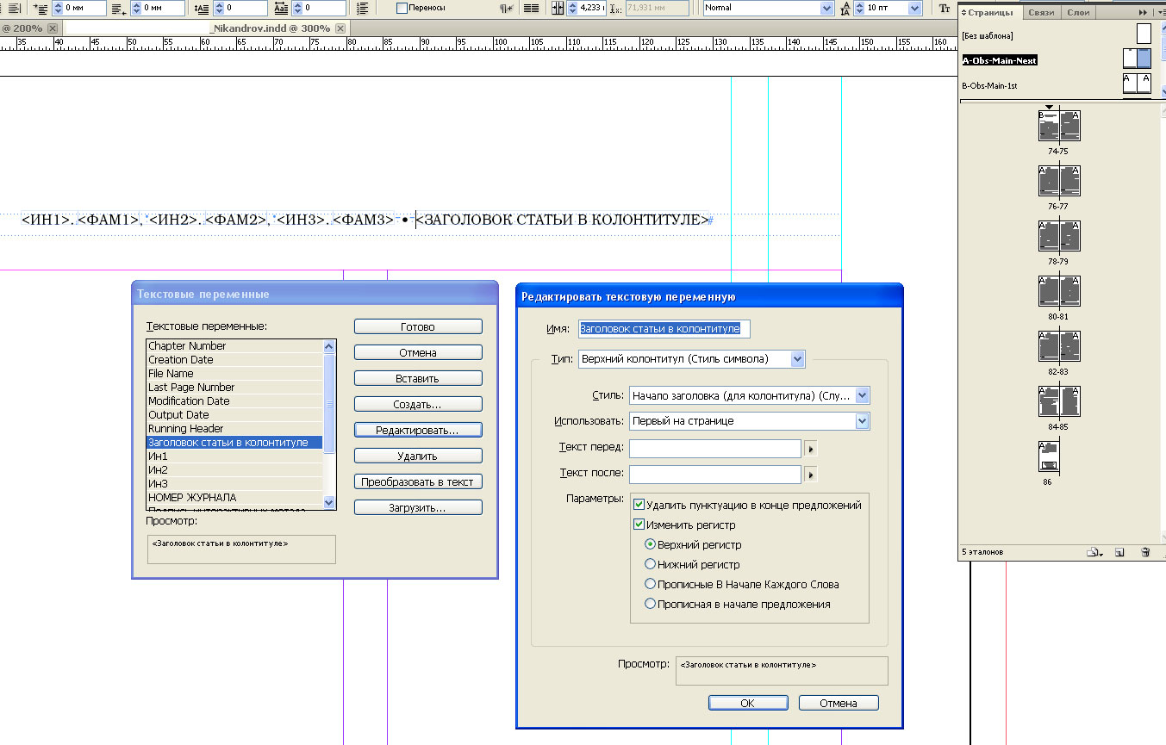
Task: Toggle the Переносы hyphenation checkbox
Action: coord(402,8)
